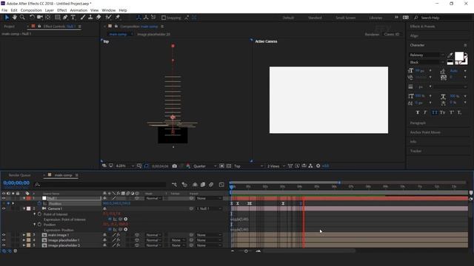
Task: Select the Eraser tool
Action: (x=99, y=18)
